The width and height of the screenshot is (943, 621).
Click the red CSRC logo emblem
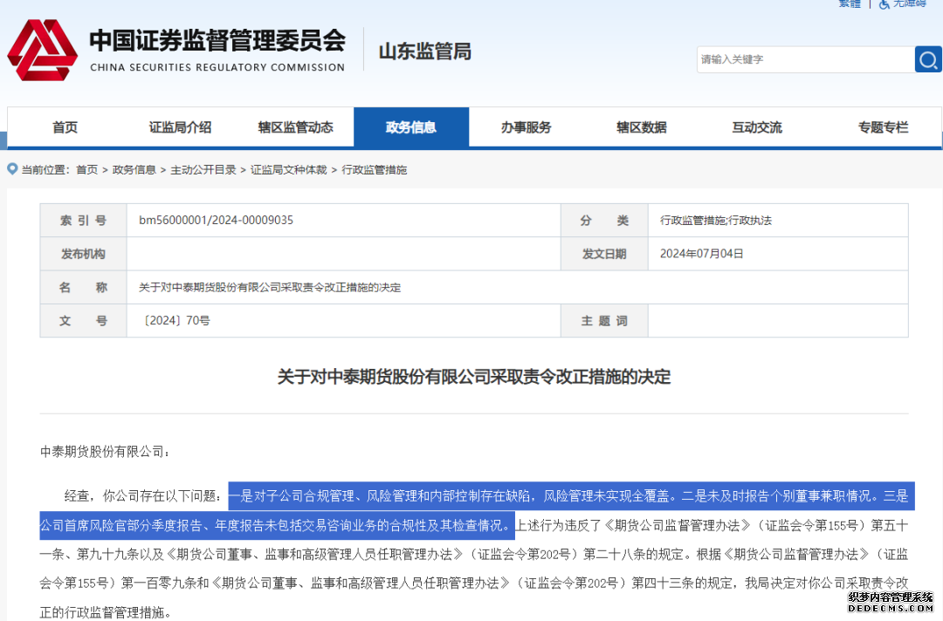(x=42, y=50)
